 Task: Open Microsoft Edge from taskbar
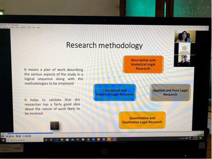(x=57, y=140)
